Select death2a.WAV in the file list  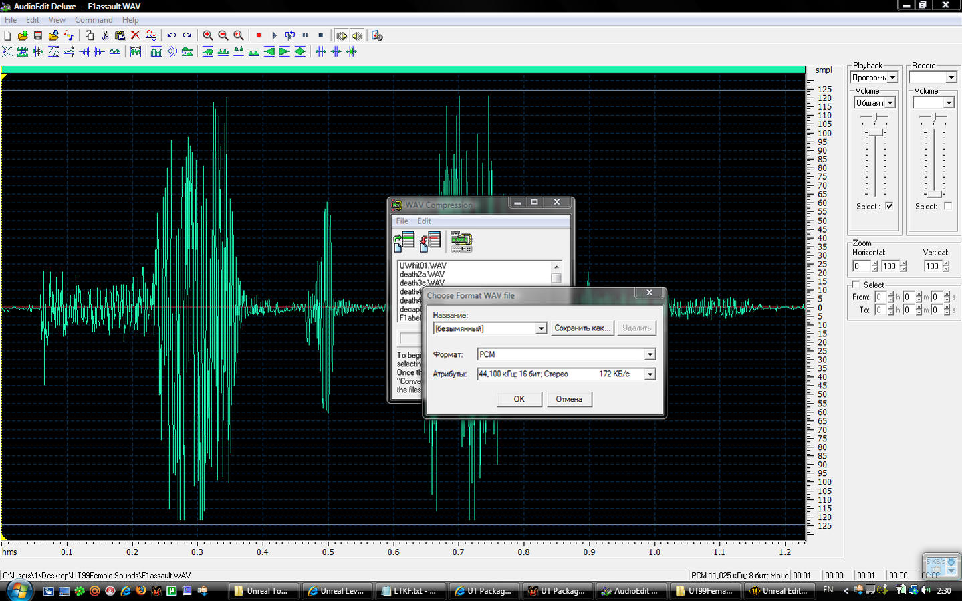(422, 274)
